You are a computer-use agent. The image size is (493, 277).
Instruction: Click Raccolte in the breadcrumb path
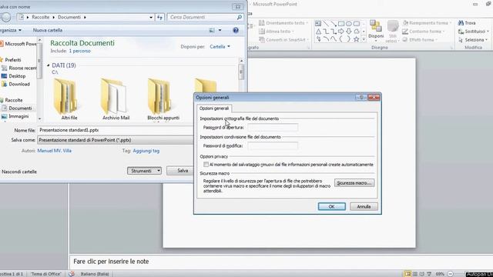point(41,17)
